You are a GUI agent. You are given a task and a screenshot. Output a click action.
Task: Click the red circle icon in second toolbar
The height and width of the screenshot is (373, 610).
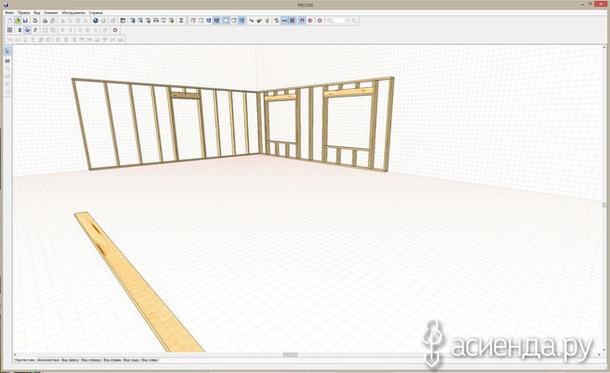(115, 30)
